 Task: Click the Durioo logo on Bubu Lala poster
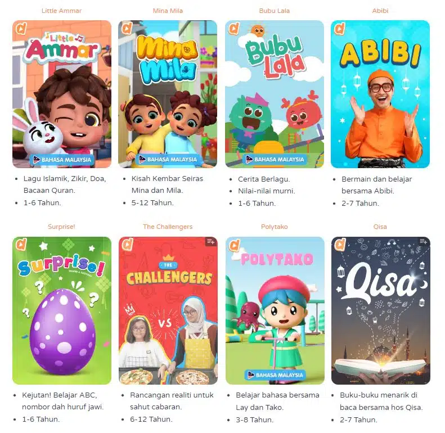(234, 28)
